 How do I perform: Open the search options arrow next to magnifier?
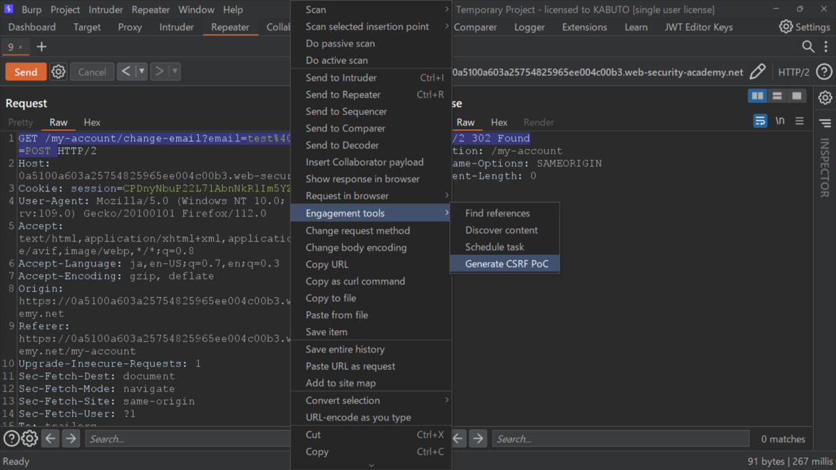(x=825, y=47)
